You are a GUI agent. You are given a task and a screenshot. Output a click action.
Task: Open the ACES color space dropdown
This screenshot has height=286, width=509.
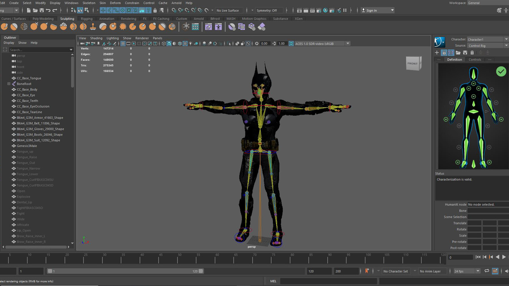pyautogui.click(x=322, y=43)
